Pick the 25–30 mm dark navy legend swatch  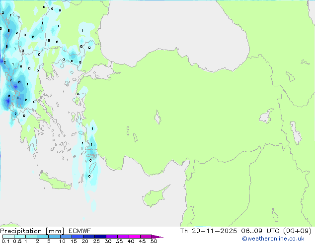click(100, 237)
